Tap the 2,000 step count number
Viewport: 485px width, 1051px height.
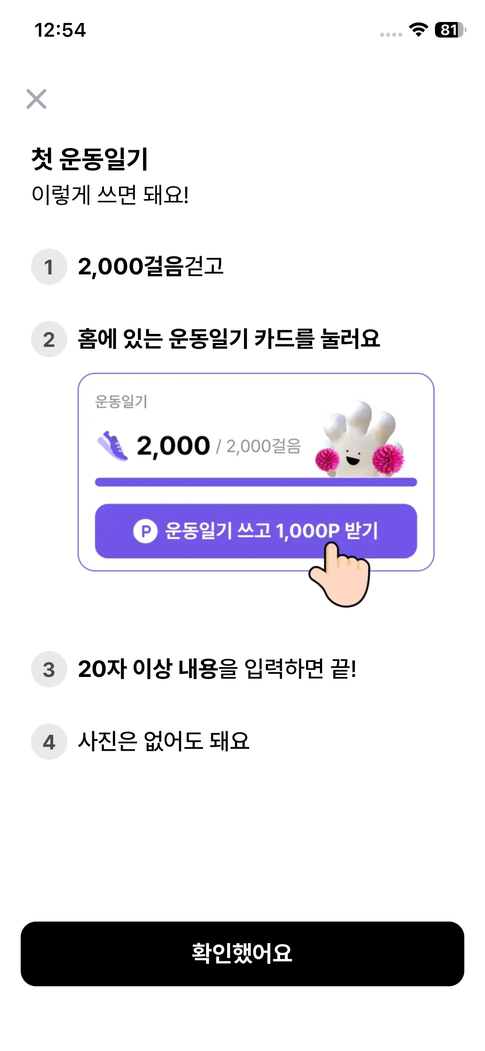coord(173,446)
